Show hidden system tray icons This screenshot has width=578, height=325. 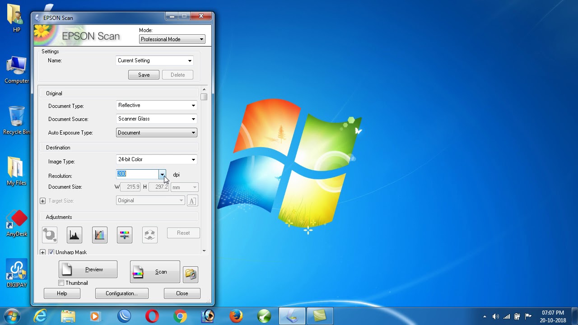[x=485, y=316]
